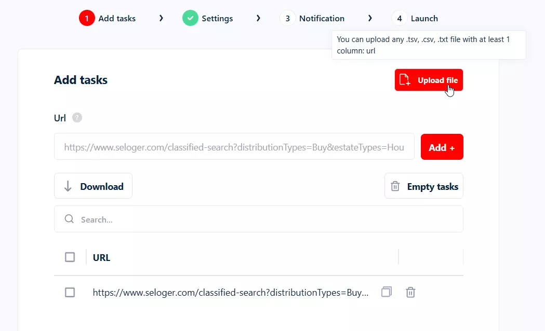This screenshot has width=545, height=331.
Task: Click the URL column header
Action: [x=101, y=257]
